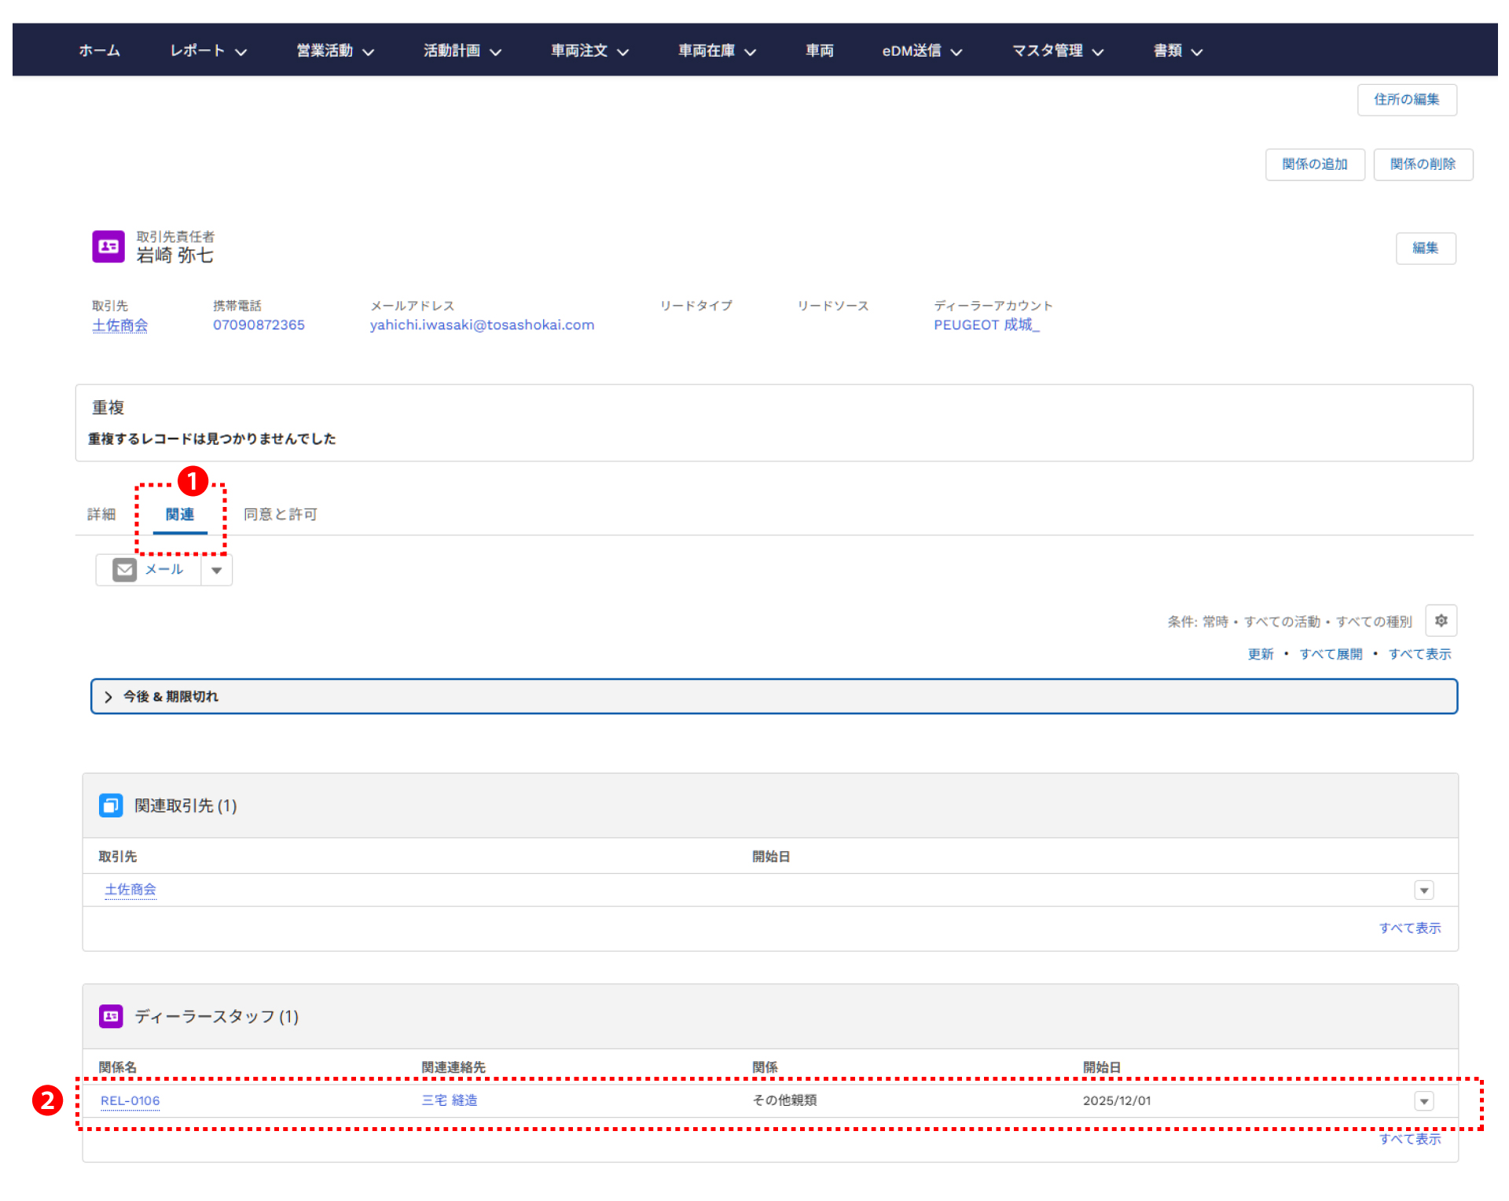Go to ホーム in navigation bar

point(100,51)
